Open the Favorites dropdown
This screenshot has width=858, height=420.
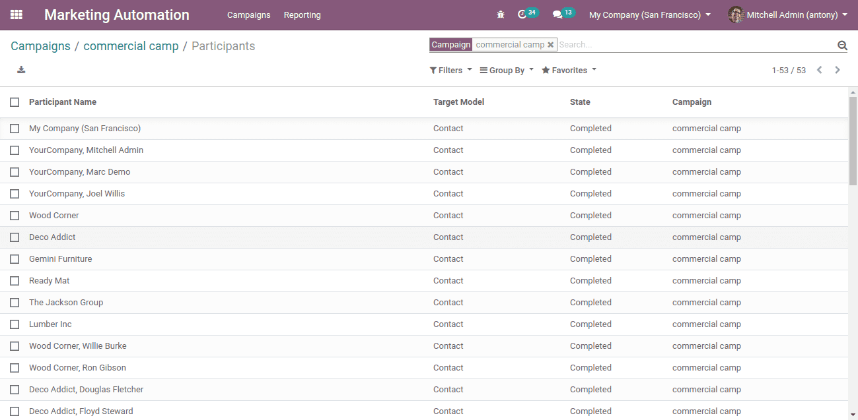569,70
